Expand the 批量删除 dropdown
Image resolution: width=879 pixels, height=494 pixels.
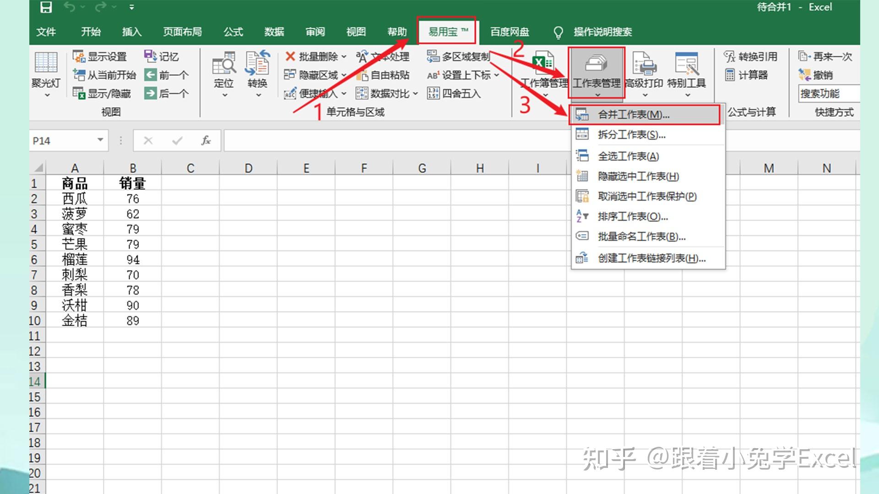344,57
